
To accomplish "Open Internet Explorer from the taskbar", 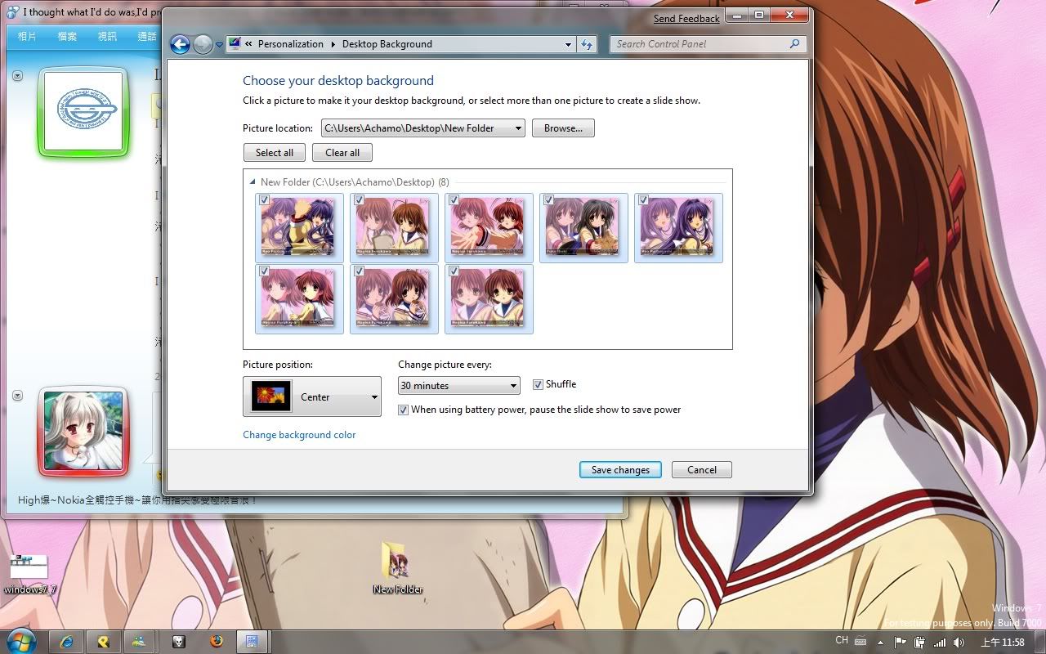I will point(67,641).
